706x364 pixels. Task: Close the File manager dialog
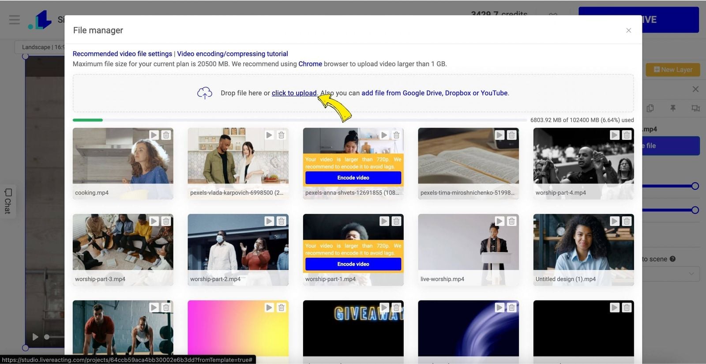click(x=628, y=30)
